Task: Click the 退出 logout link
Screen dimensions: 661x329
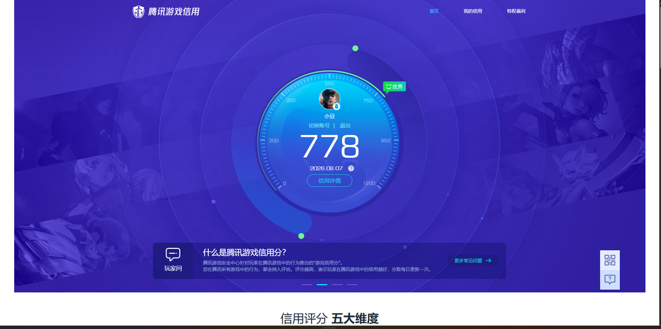Action: (345, 126)
